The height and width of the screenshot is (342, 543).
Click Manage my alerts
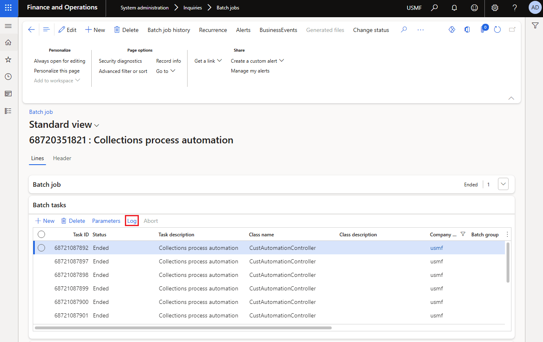point(250,71)
